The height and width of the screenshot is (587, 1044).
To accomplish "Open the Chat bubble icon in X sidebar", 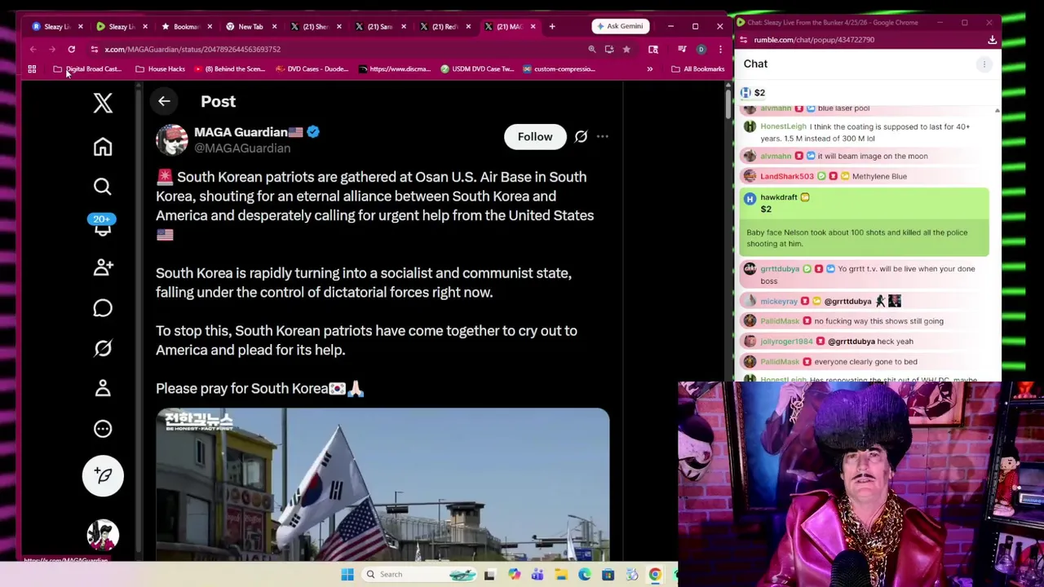I will pos(103,308).
